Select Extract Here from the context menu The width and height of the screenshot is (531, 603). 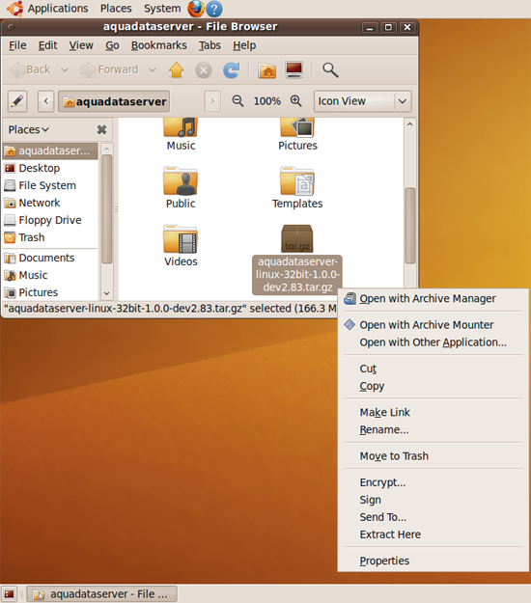coord(390,534)
